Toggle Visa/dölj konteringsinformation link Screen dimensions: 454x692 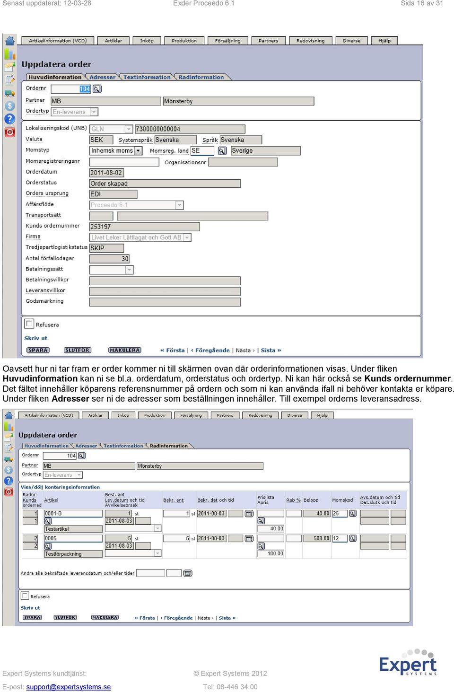coord(60,487)
